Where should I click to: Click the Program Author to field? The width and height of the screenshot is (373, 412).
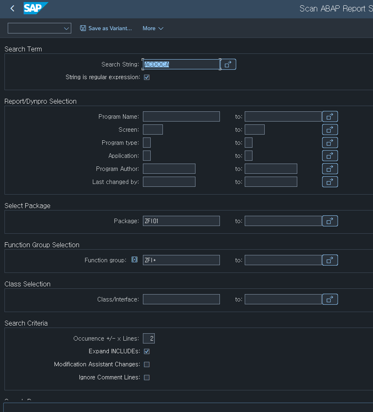pos(271,169)
